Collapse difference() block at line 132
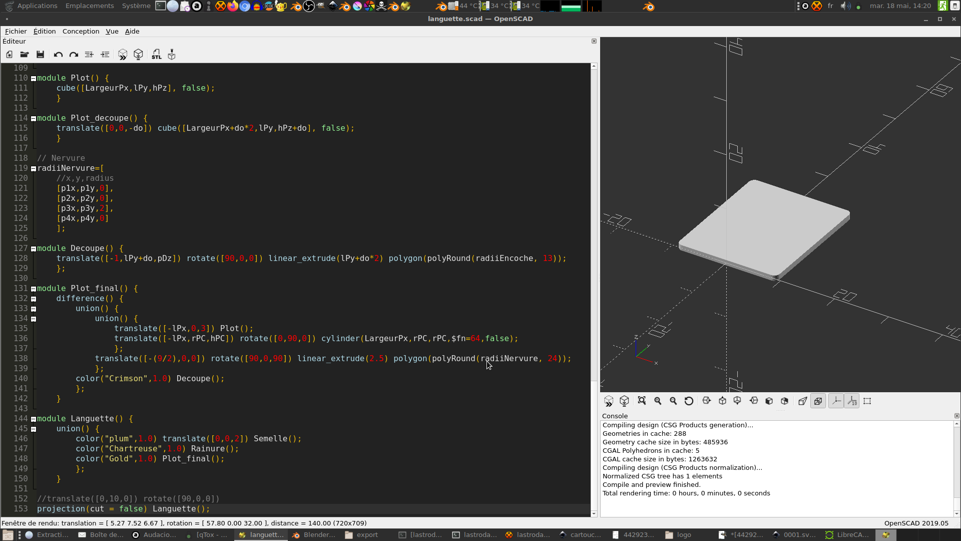This screenshot has width=961, height=541. pyautogui.click(x=34, y=299)
